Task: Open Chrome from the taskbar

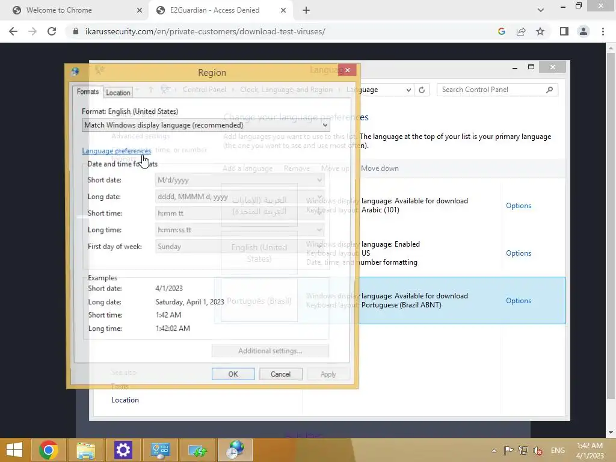Action: pyautogui.click(x=49, y=450)
